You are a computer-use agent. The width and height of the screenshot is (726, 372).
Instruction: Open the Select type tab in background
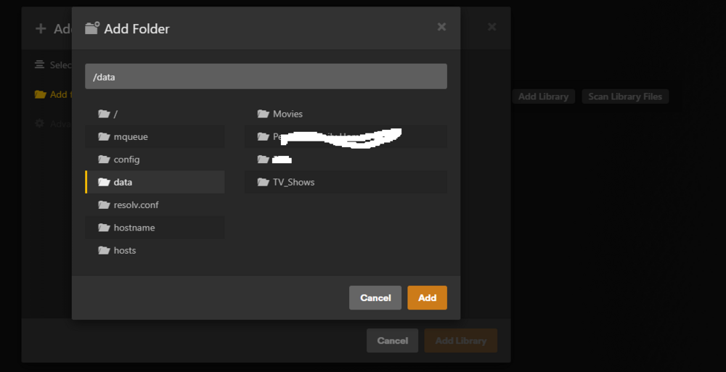53,65
